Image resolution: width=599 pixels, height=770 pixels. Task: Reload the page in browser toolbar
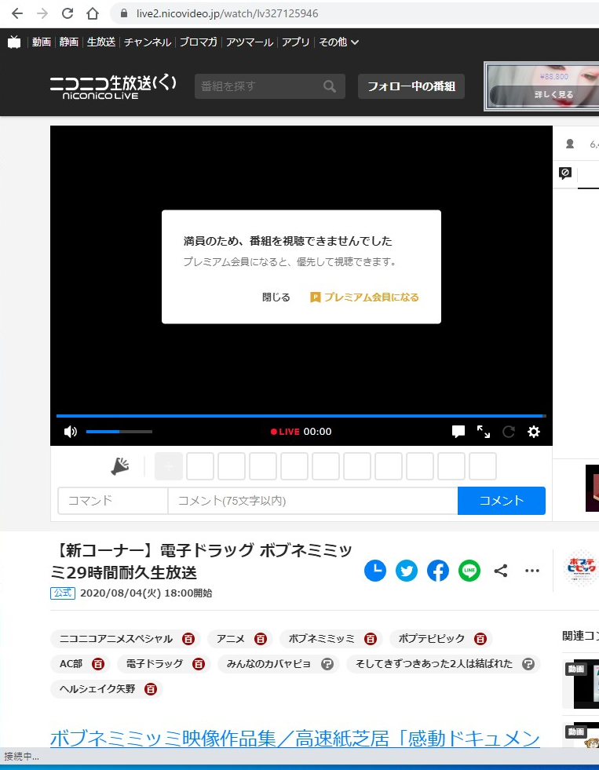pos(68,13)
